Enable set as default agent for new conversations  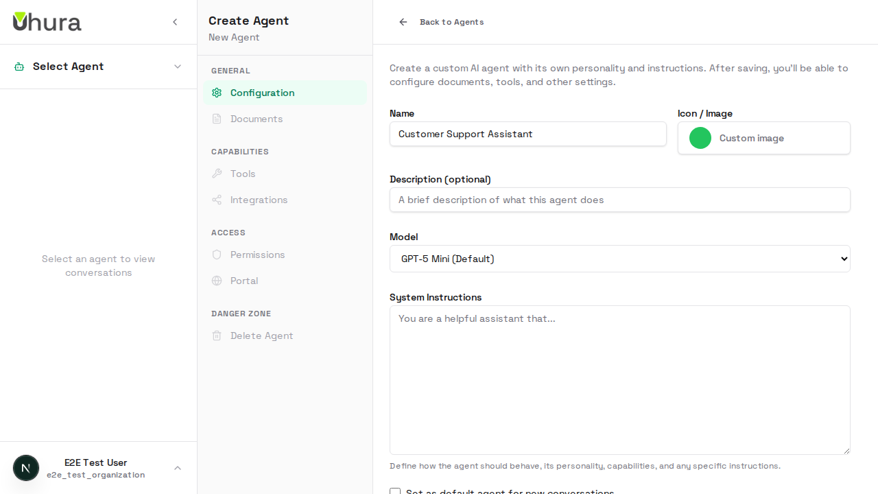click(395, 492)
